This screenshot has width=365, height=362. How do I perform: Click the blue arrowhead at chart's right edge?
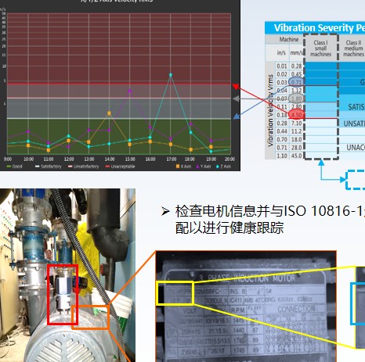(237, 116)
